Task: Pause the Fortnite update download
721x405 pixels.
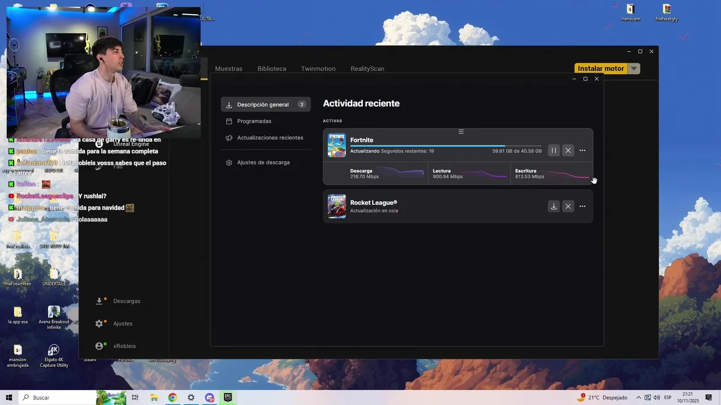Action: click(x=554, y=150)
